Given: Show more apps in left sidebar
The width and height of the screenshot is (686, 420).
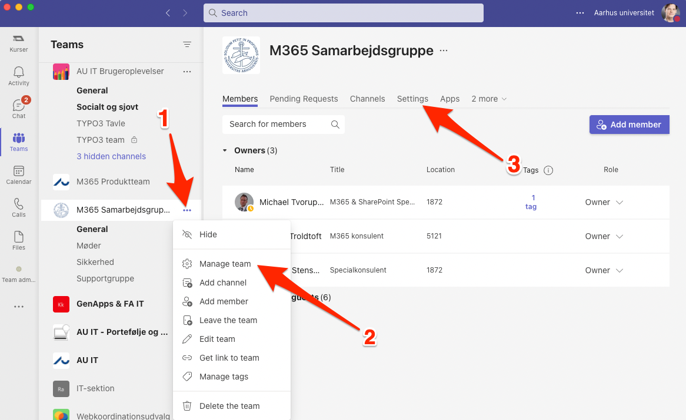Looking at the screenshot, I should coord(18,307).
